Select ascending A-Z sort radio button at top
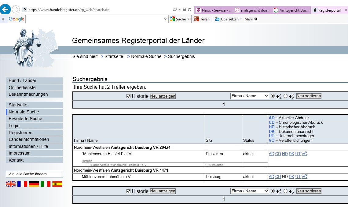 [x=273, y=96]
